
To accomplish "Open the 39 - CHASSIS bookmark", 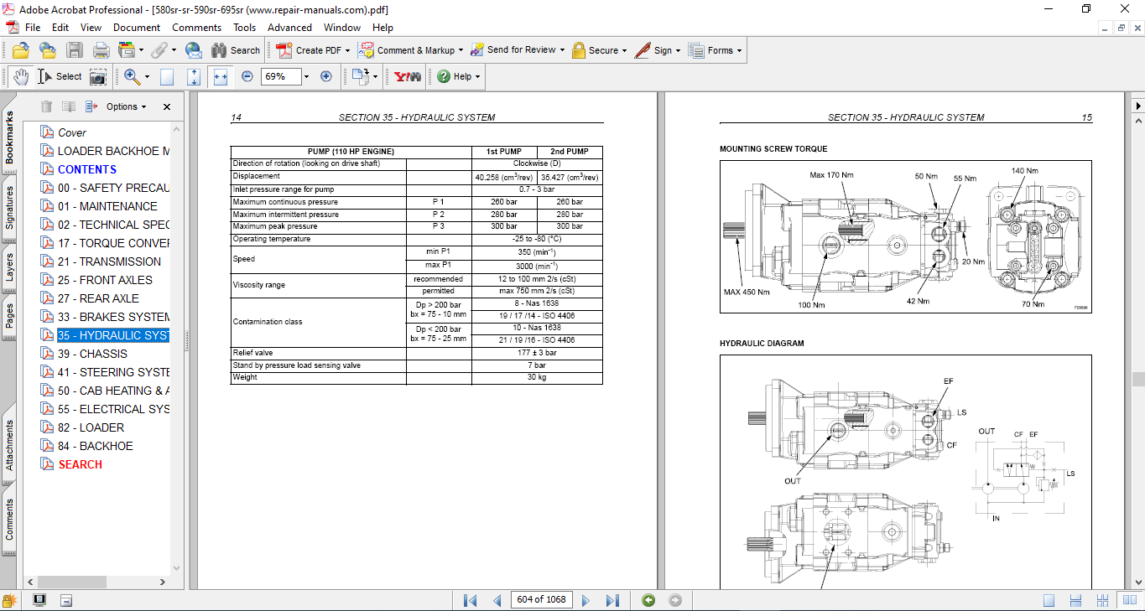I will 92,354.
